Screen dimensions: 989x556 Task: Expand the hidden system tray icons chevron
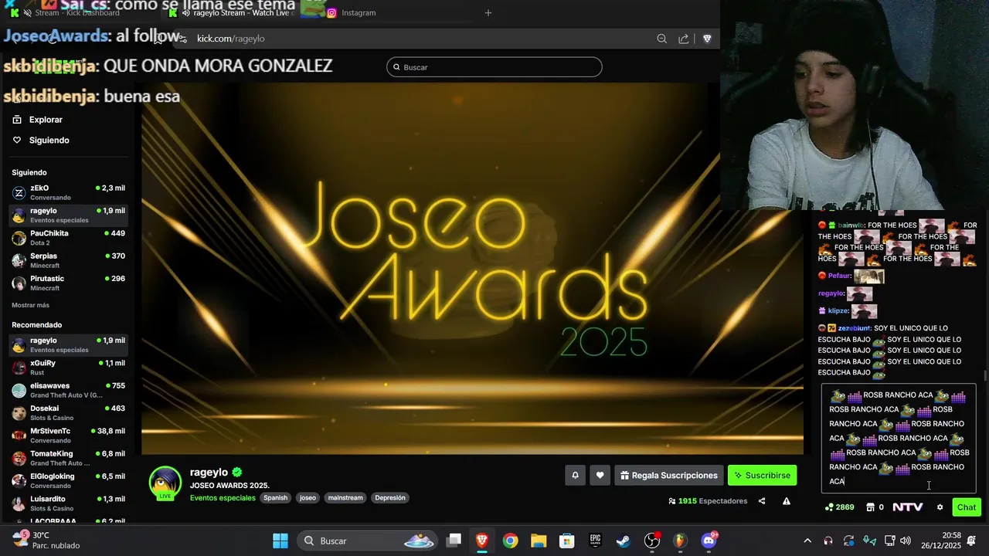coord(807,541)
